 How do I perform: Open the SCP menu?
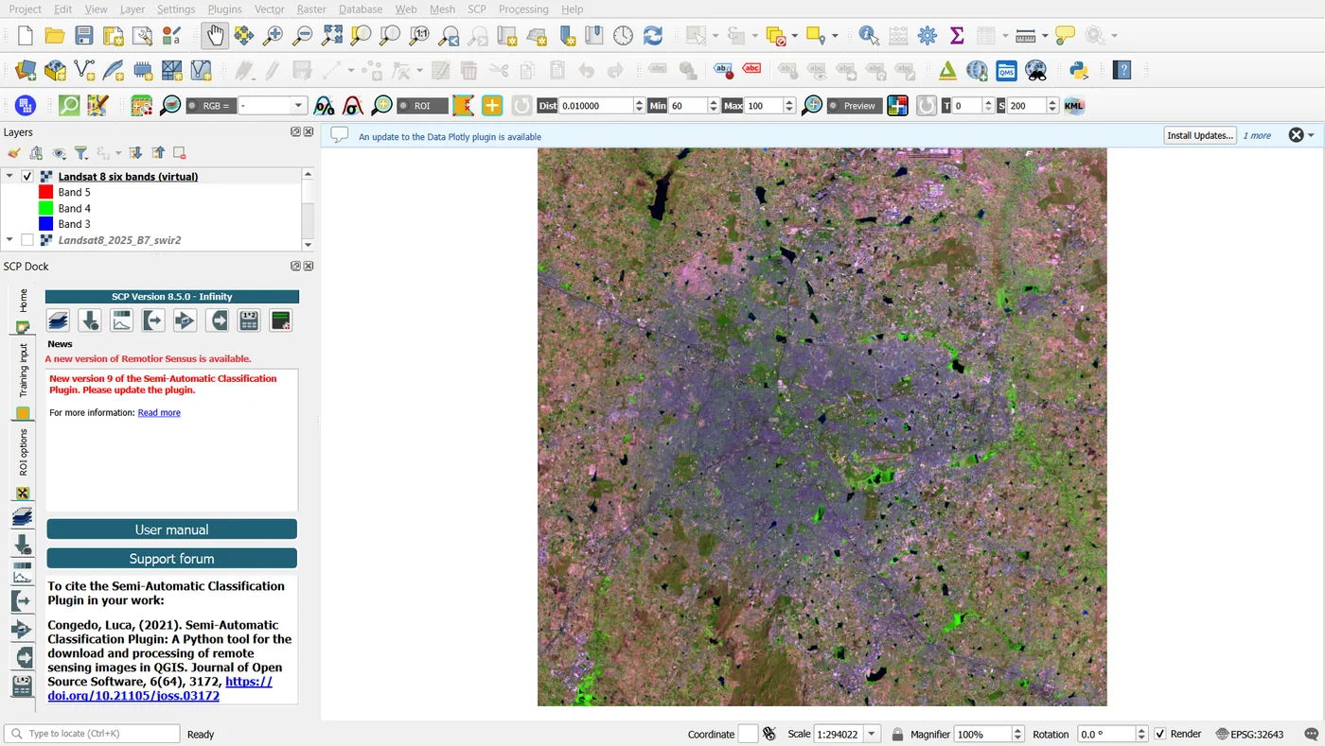[477, 9]
